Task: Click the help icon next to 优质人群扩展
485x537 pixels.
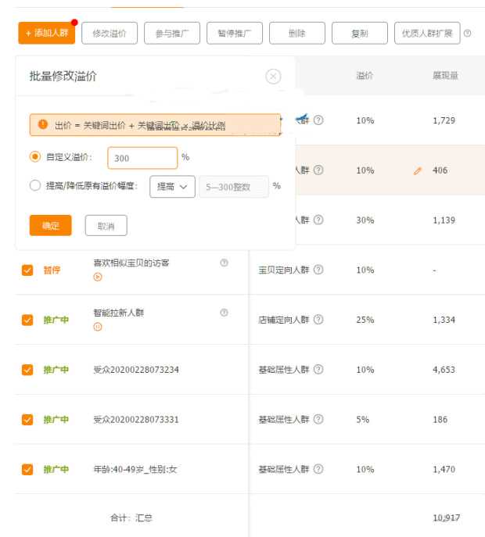Action: tap(467, 34)
